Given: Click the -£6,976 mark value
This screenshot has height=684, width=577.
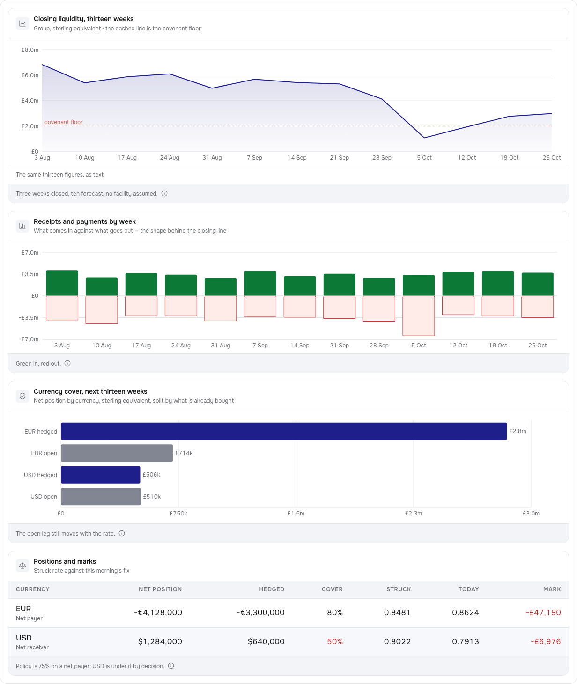Looking at the screenshot, I should (546, 641).
